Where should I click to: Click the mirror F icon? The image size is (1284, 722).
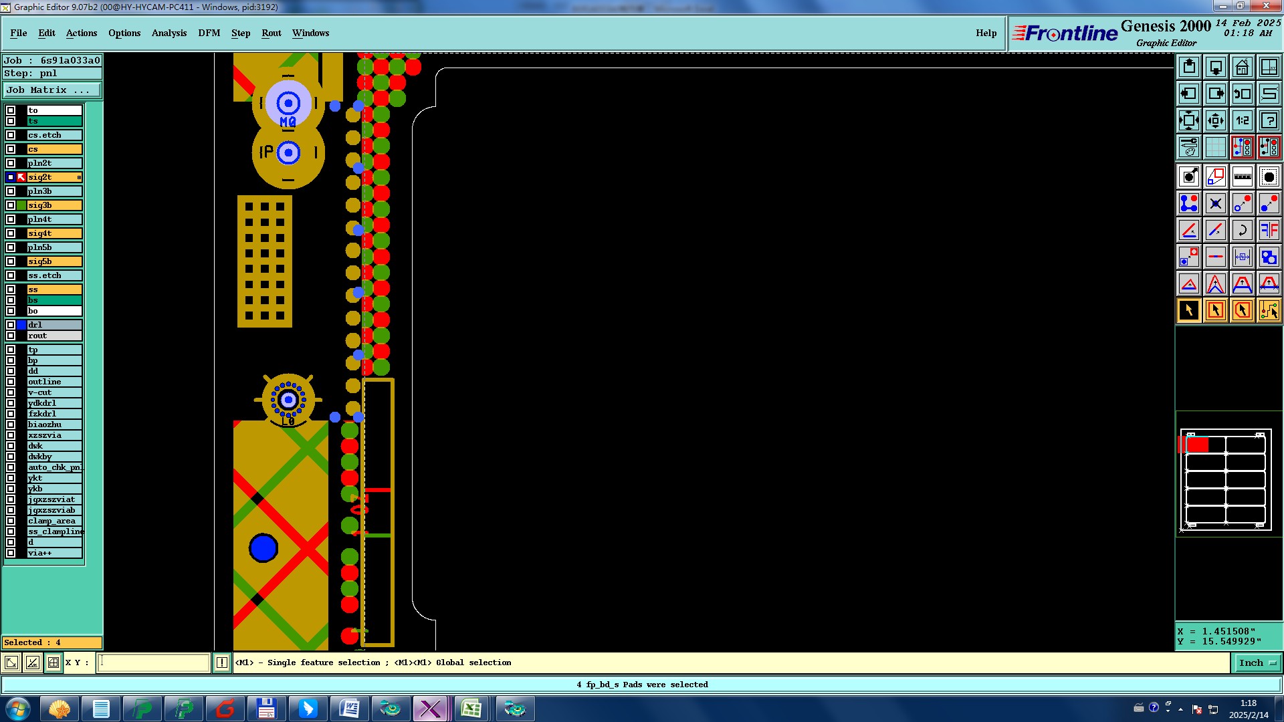[x=1269, y=230]
